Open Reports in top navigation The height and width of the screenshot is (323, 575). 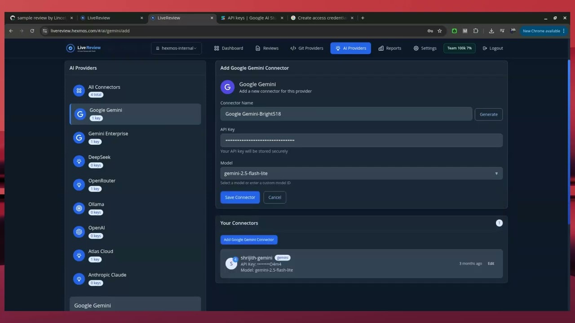point(390,48)
